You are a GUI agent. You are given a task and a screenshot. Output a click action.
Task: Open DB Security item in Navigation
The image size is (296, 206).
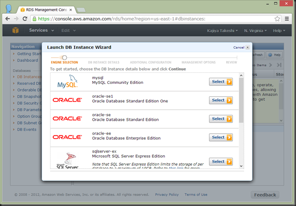tap(29, 103)
